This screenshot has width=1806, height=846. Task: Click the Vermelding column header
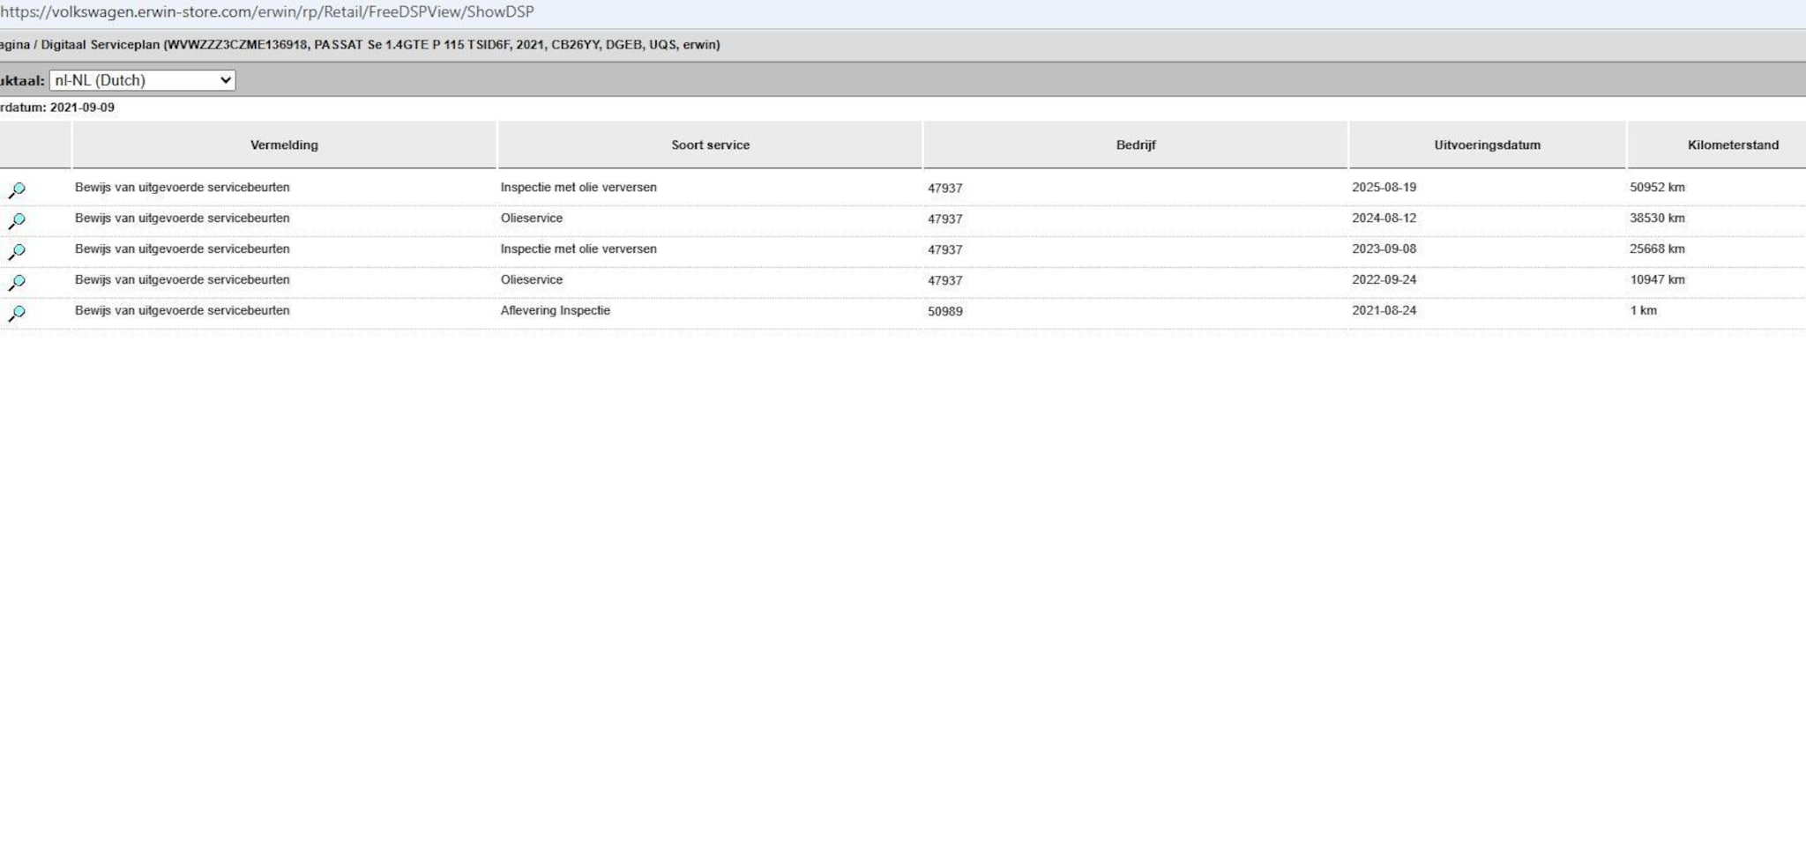[284, 145]
